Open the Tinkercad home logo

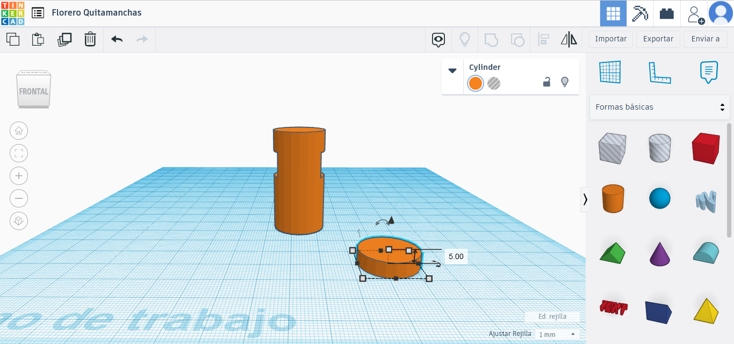pos(12,13)
